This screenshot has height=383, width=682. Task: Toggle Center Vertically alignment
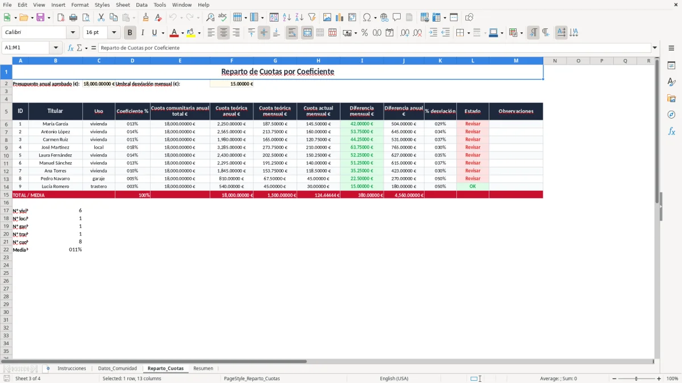[x=264, y=33]
